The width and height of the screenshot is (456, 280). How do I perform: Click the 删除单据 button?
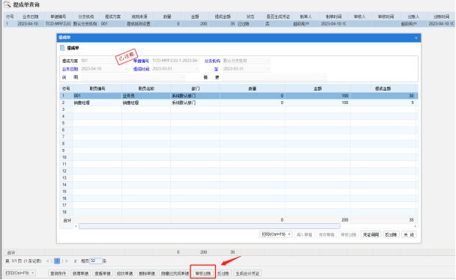click(147, 273)
